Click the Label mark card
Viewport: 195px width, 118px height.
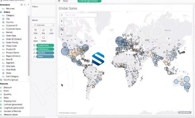(x=51, y=31)
